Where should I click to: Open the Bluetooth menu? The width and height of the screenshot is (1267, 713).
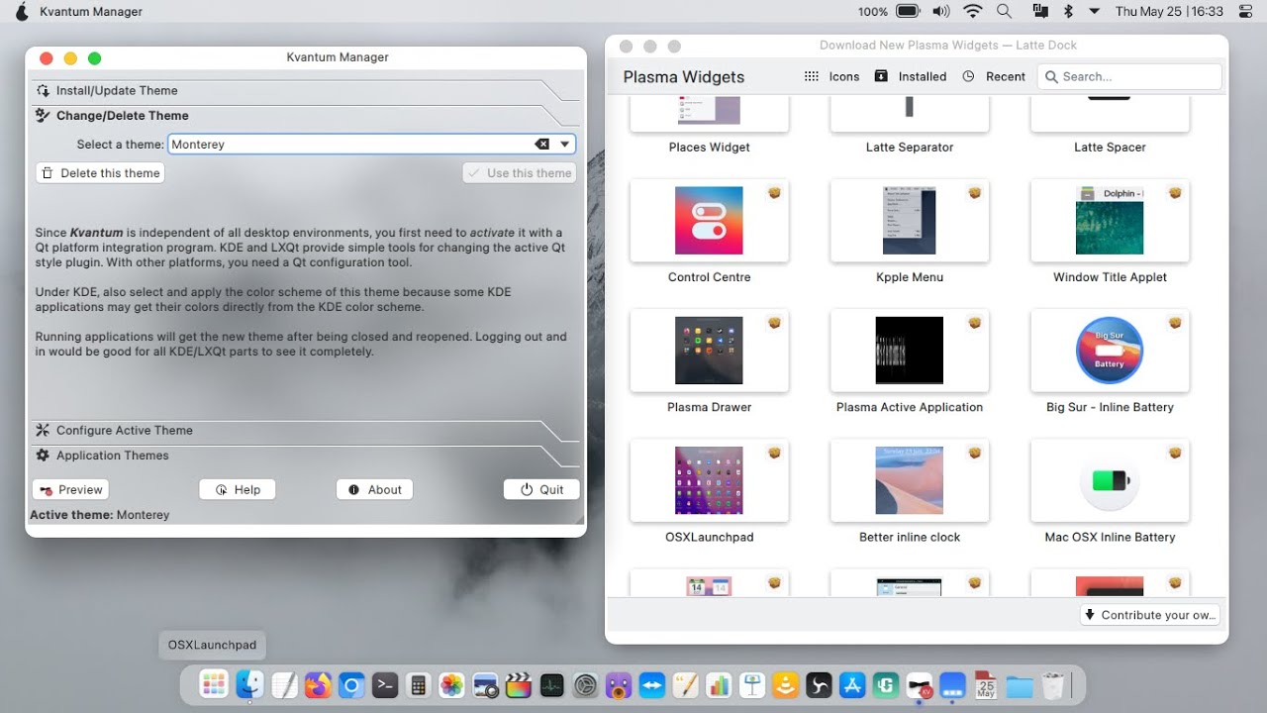tap(1068, 12)
